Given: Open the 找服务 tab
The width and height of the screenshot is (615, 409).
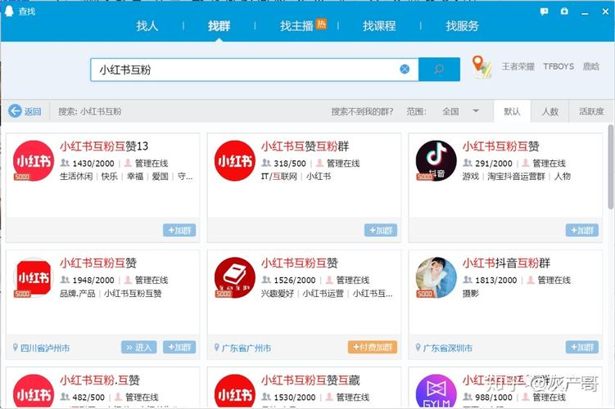Looking at the screenshot, I should [462, 26].
